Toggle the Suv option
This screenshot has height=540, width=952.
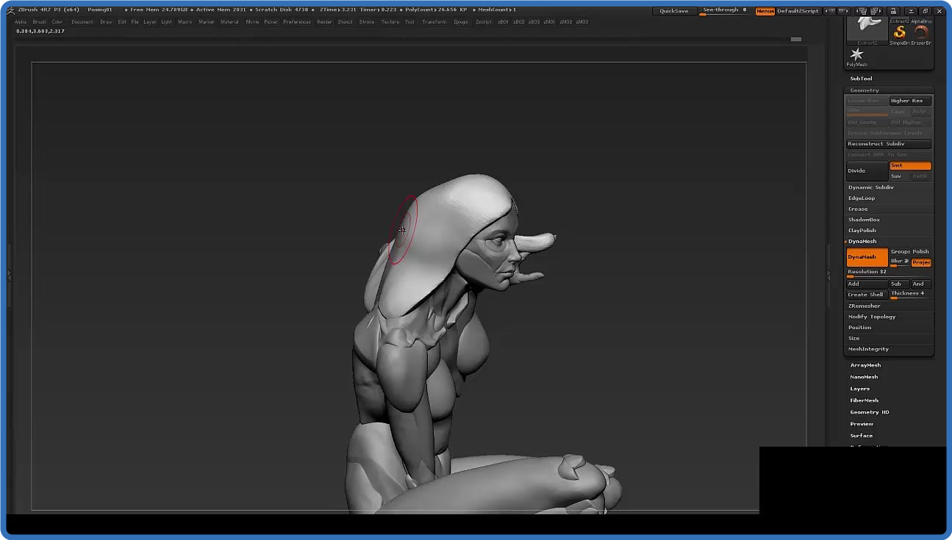tap(899, 176)
